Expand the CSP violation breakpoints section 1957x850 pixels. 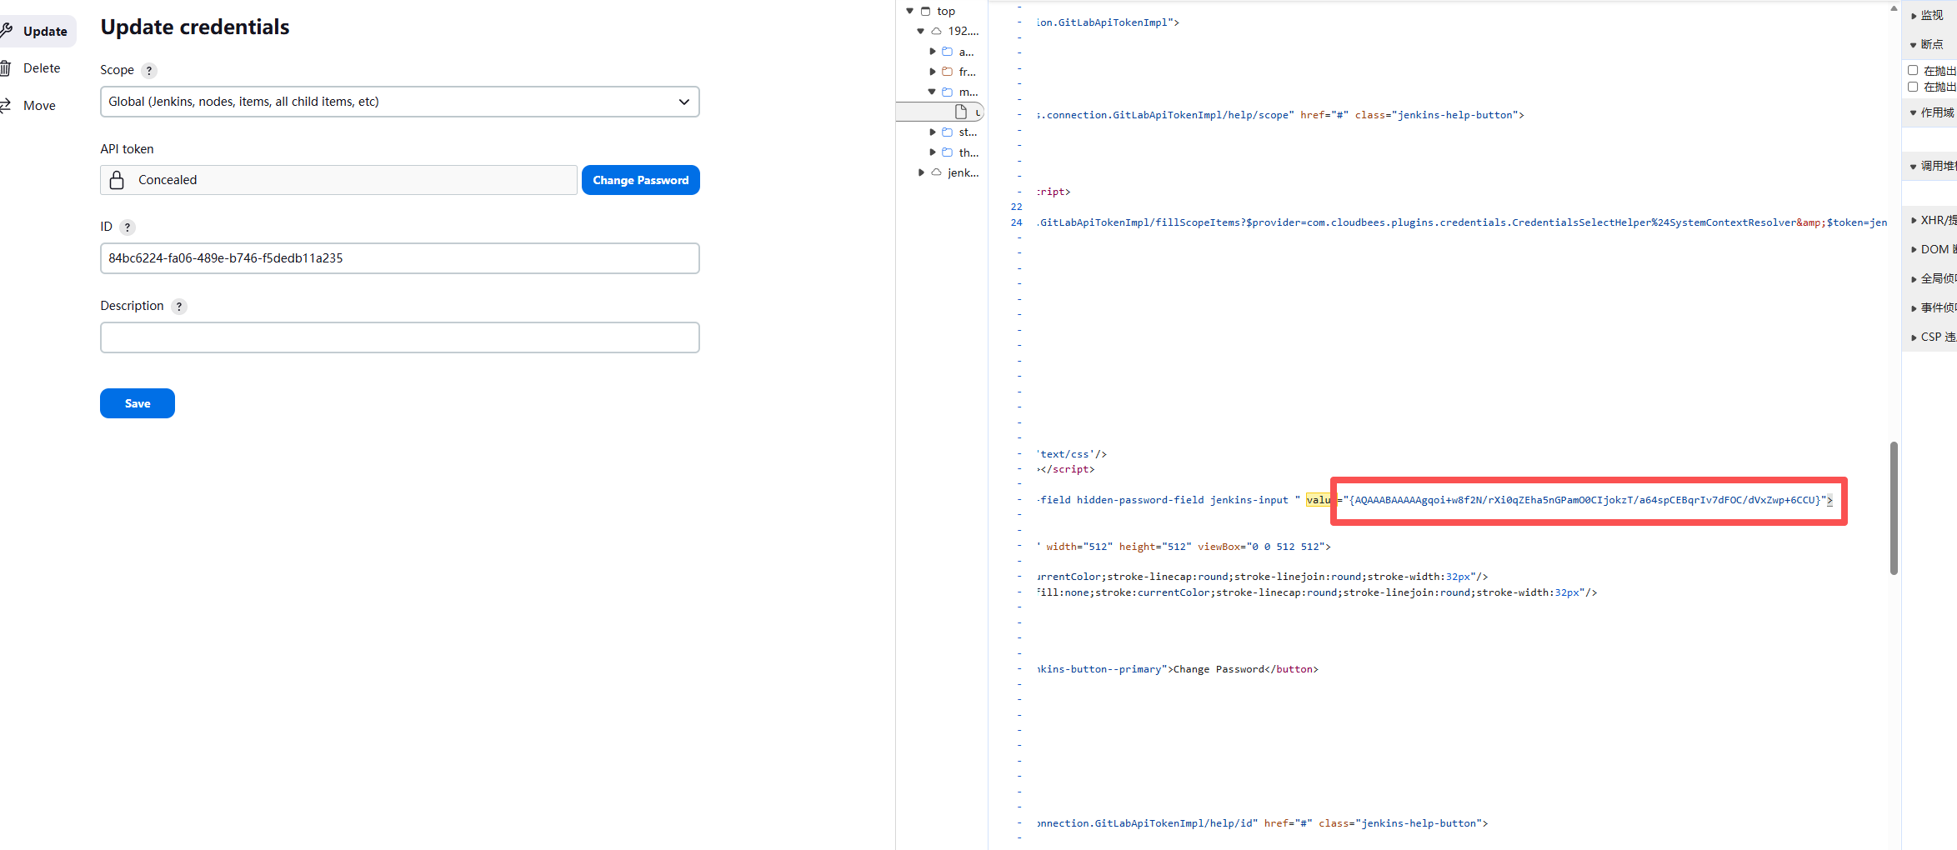click(1914, 337)
